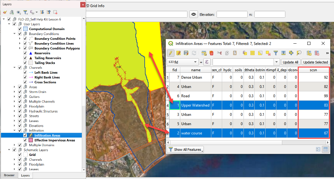This screenshot has width=334, height=179.
Task: Click the Add Group icon in Layers panel
Action: point(11,12)
